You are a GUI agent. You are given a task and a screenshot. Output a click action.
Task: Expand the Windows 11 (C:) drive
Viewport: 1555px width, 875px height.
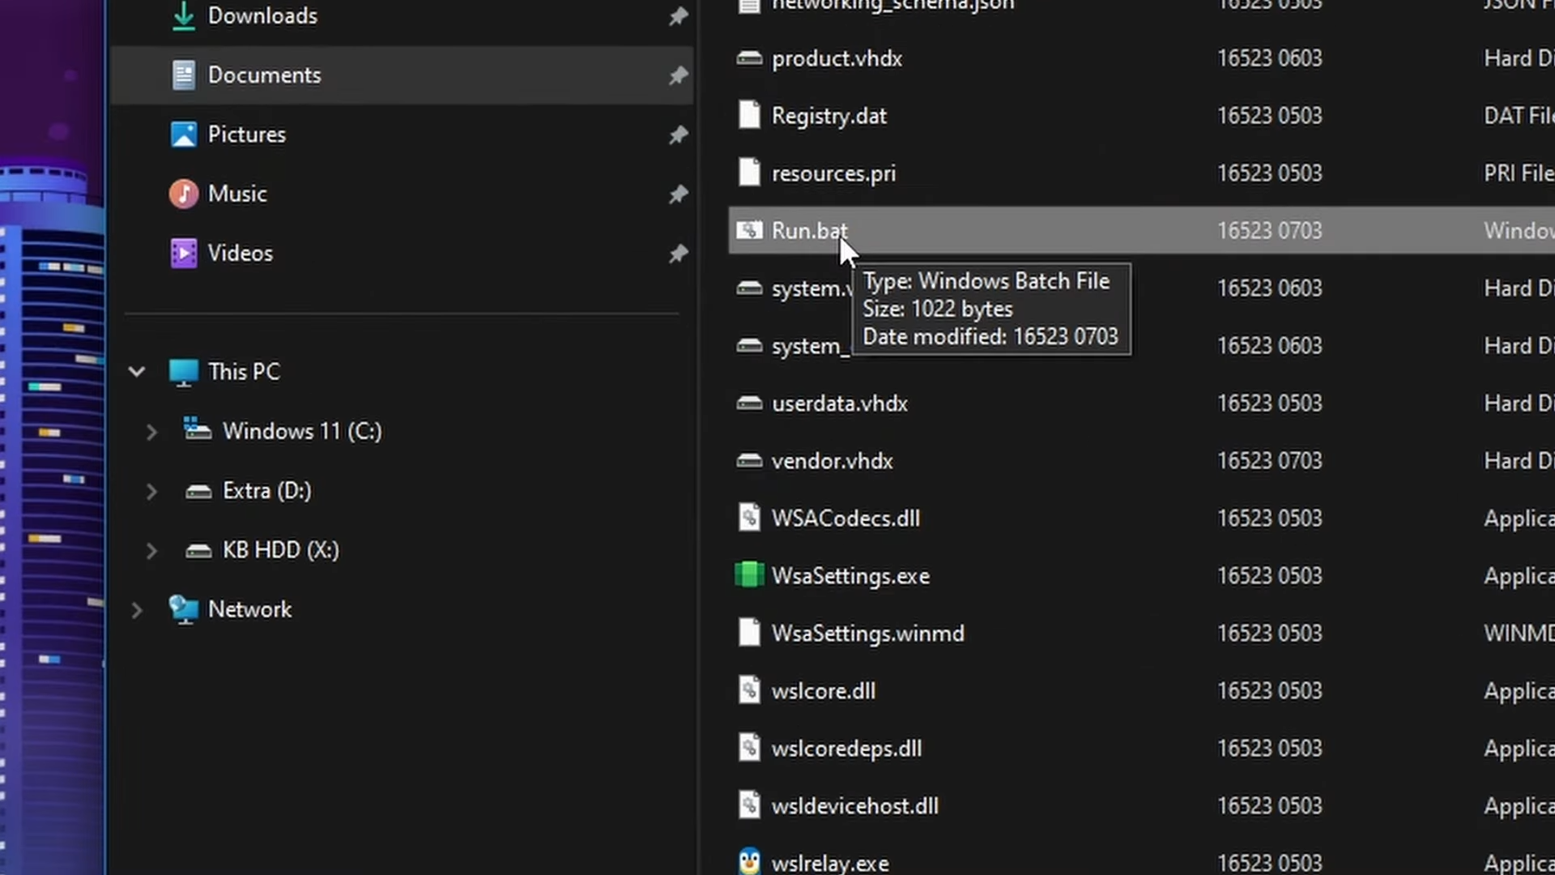tap(151, 432)
